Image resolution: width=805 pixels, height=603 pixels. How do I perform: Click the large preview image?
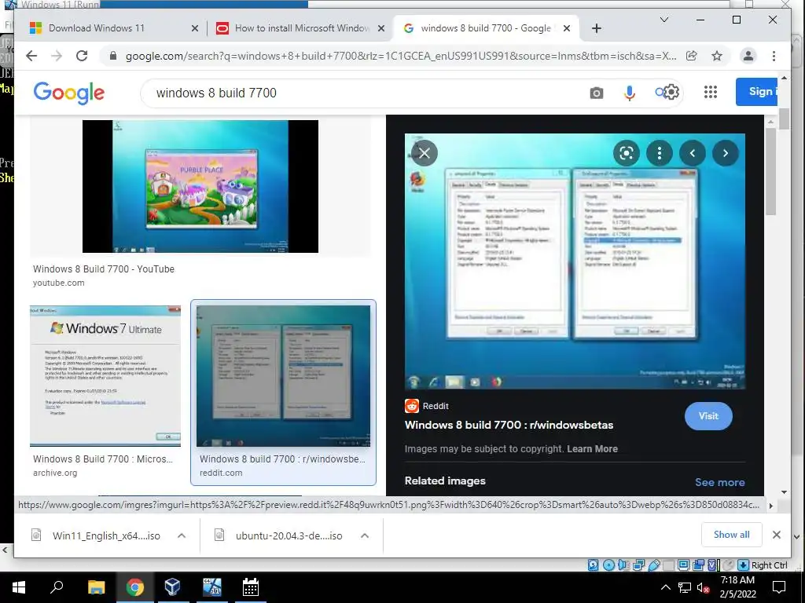(575, 261)
